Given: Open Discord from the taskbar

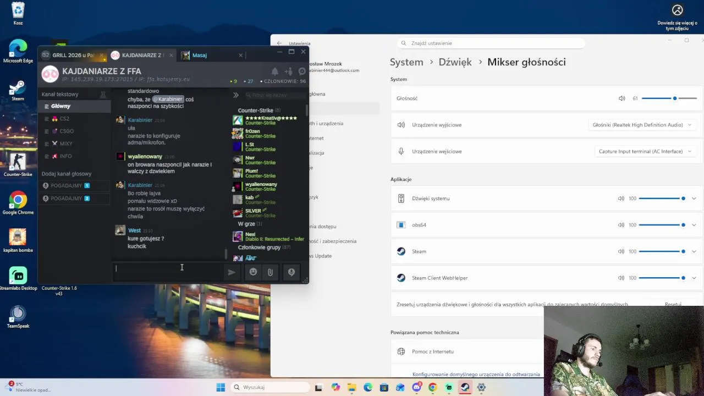Looking at the screenshot, I should pyautogui.click(x=416, y=387).
